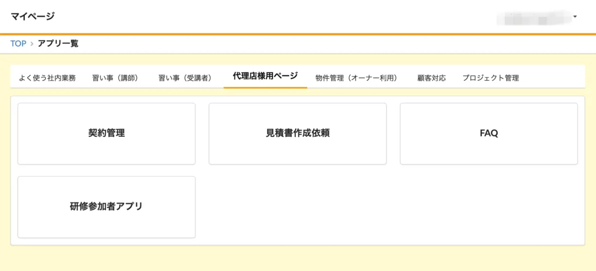
Task: Open the 見積書作成依頼 app card
Action: point(297,134)
